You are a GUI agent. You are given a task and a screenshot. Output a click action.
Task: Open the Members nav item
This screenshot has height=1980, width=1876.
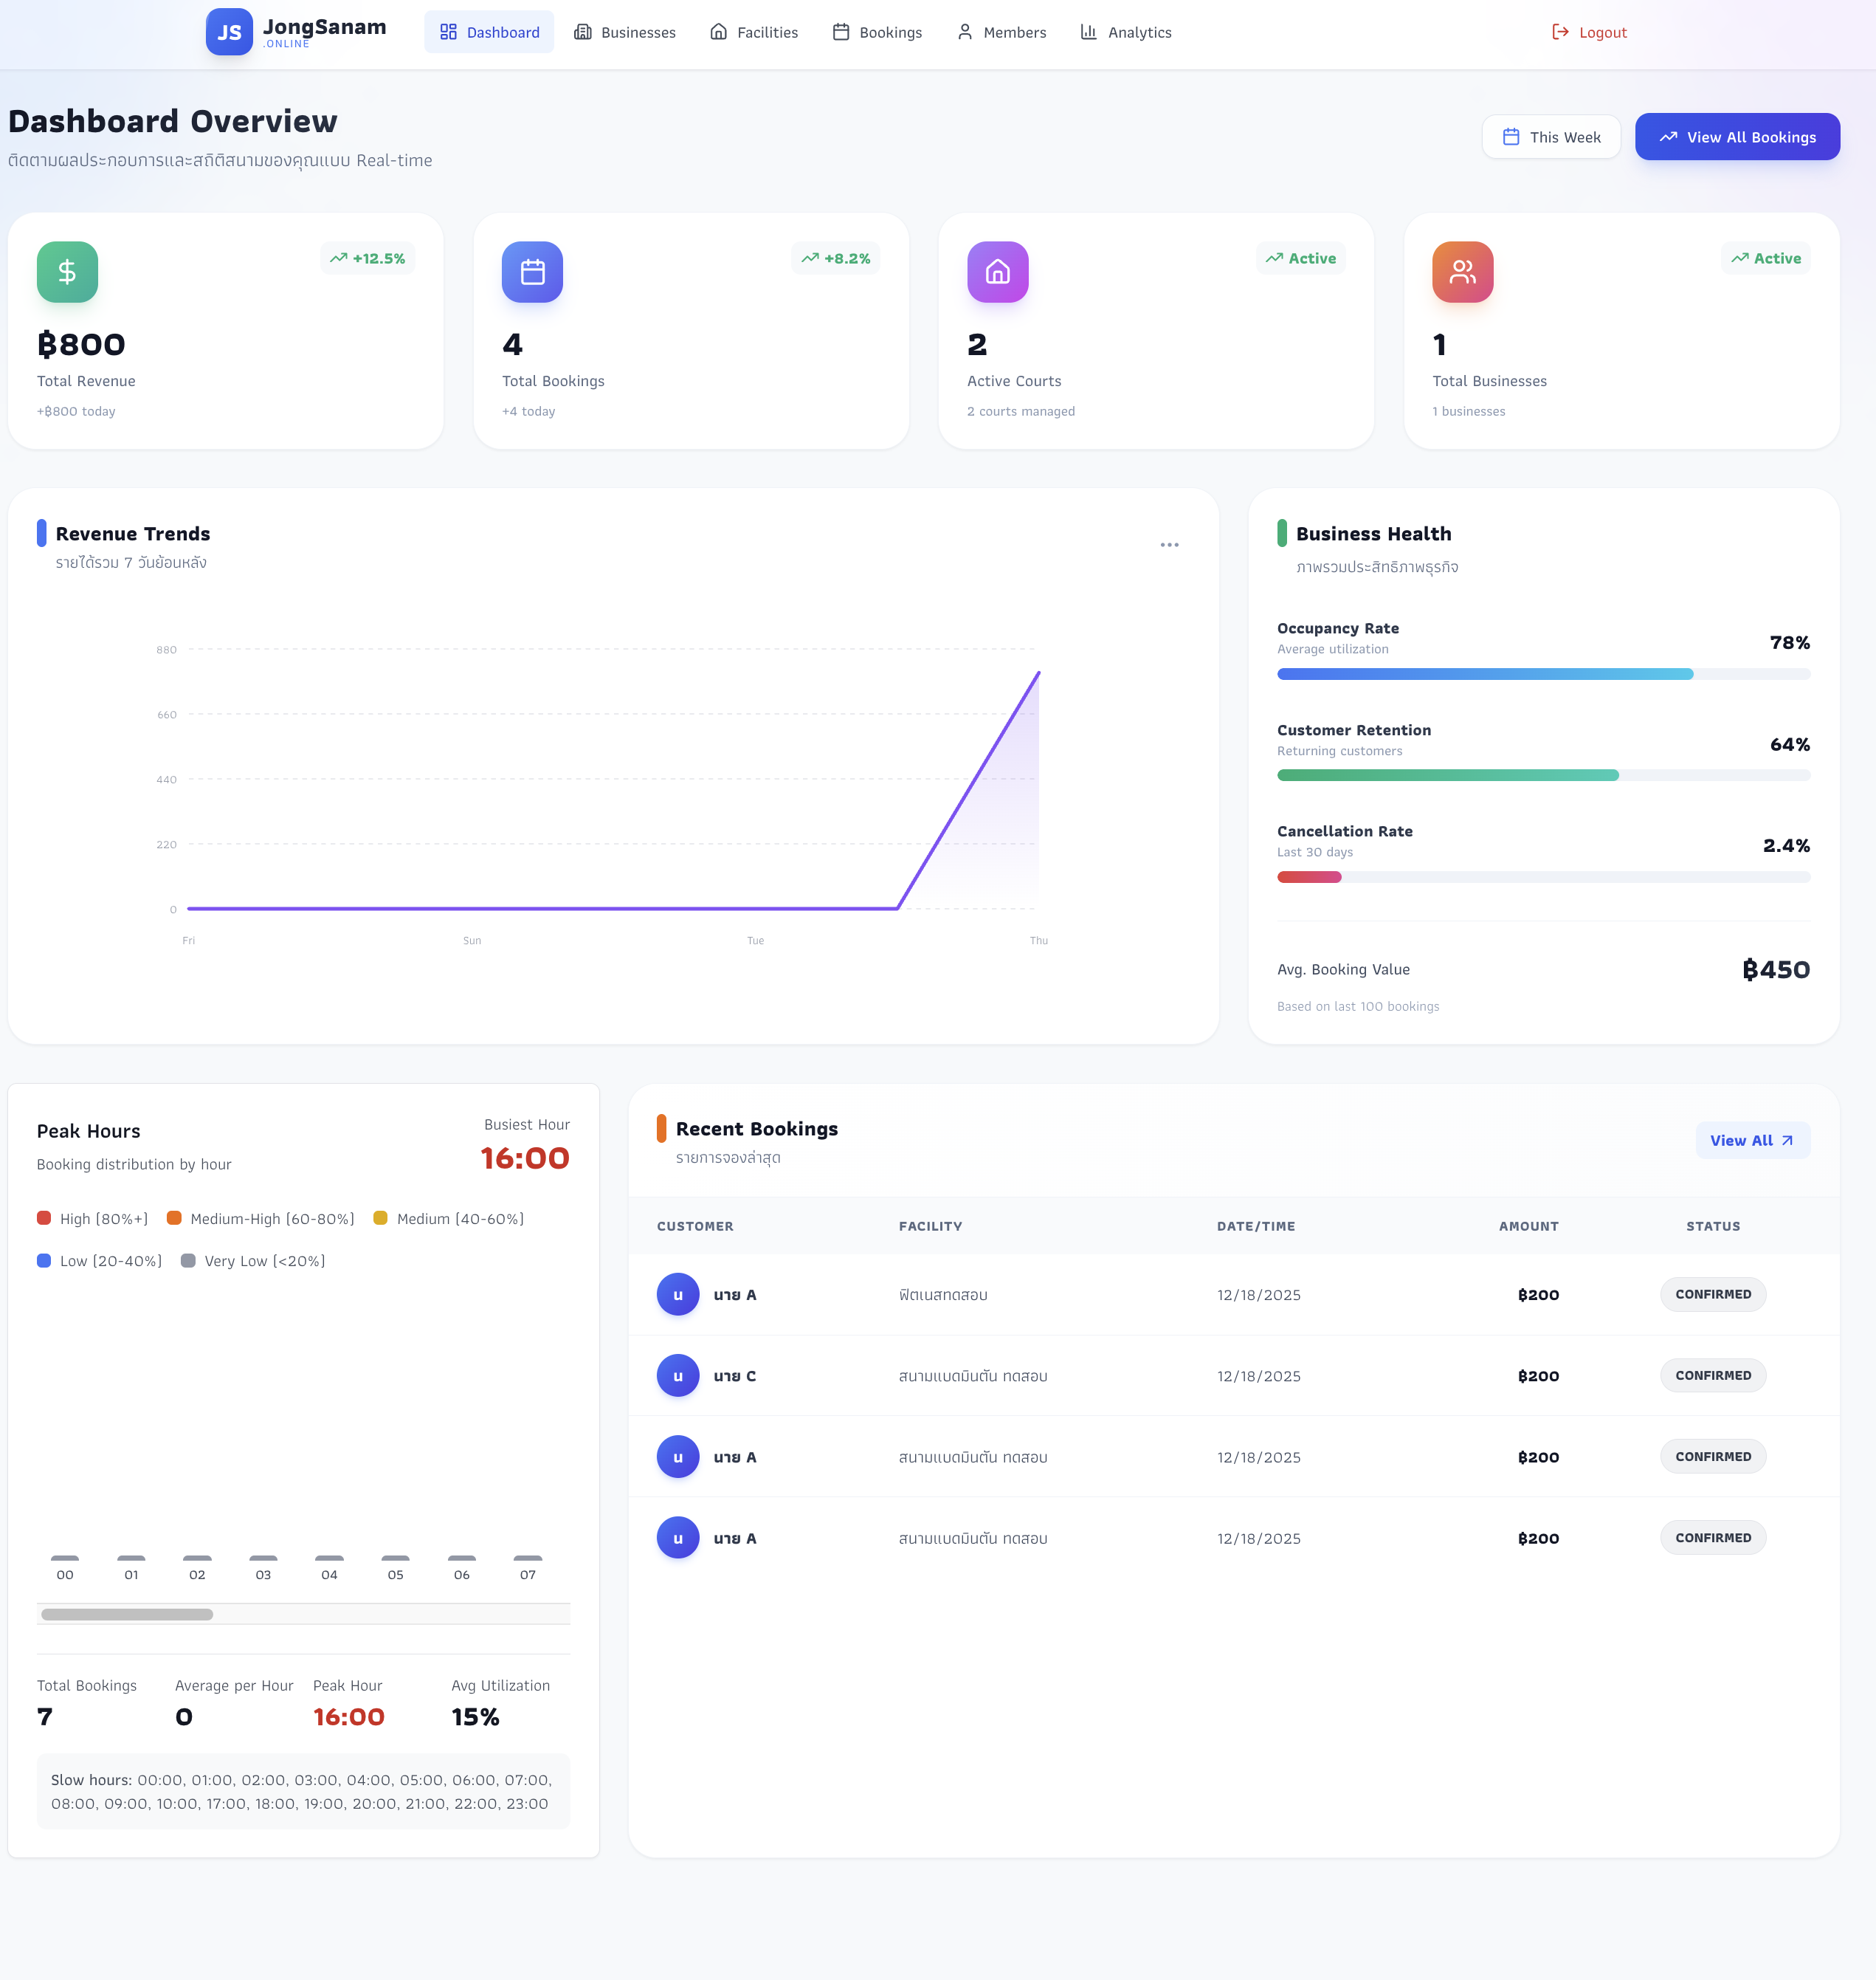click(x=1001, y=32)
